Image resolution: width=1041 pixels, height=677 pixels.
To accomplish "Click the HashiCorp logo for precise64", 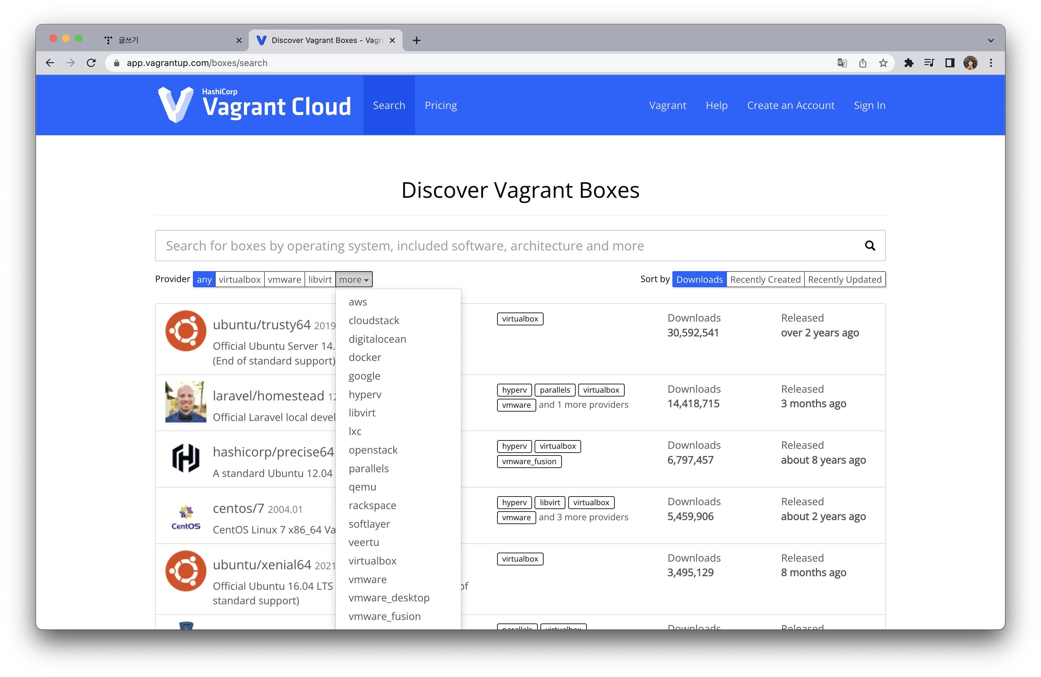I will (x=186, y=458).
